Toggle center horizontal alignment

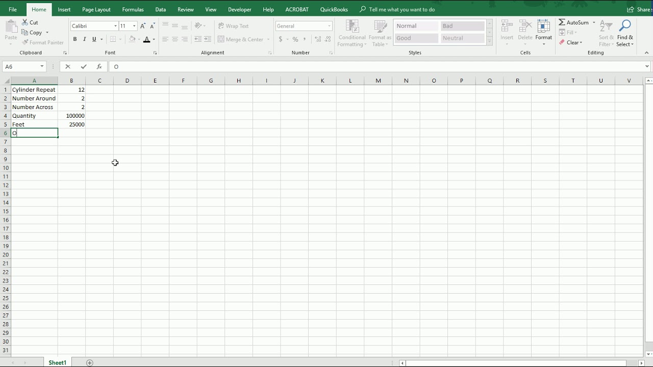pyautogui.click(x=175, y=39)
